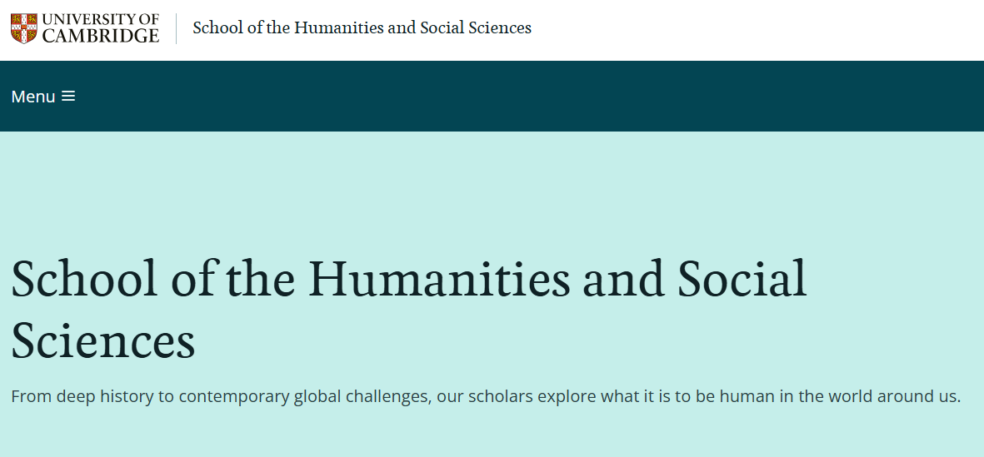Click the word 'Sciences' in the main heading
The height and width of the screenshot is (457, 984).
tap(103, 341)
